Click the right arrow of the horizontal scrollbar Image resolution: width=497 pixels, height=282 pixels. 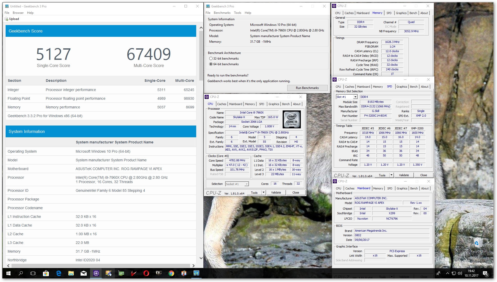[193, 266]
